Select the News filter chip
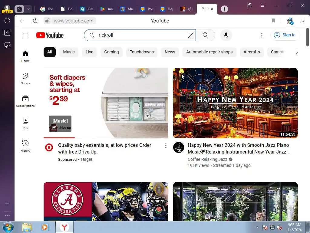 pyautogui.click(x=170, y=52)
